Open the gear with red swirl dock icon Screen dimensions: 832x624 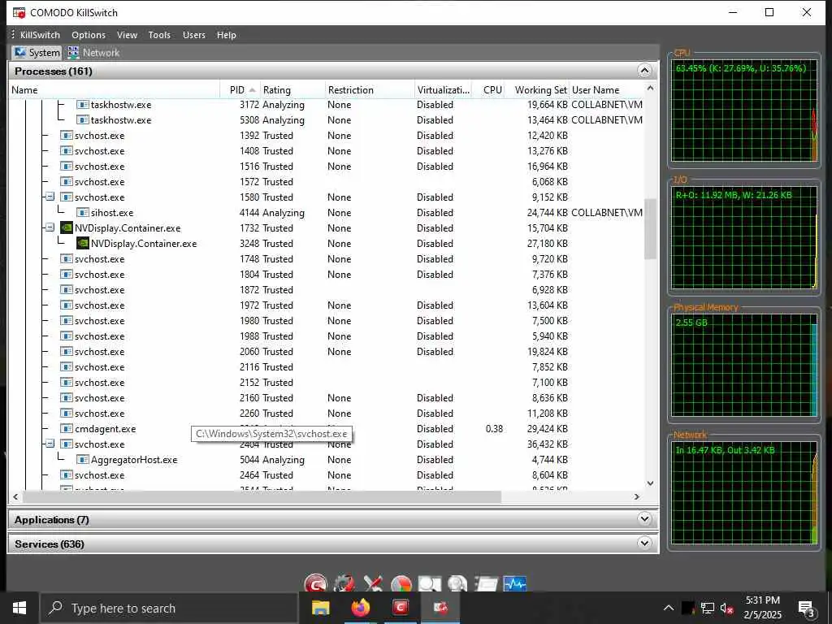pos(344,583)
